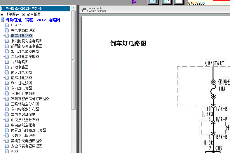
Task: Expand all menus via 菜单展开
Action: [12, 14]
